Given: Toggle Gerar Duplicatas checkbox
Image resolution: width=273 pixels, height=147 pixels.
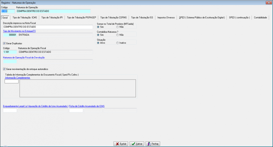Looking at the screenshot, I should click(4, 43).
